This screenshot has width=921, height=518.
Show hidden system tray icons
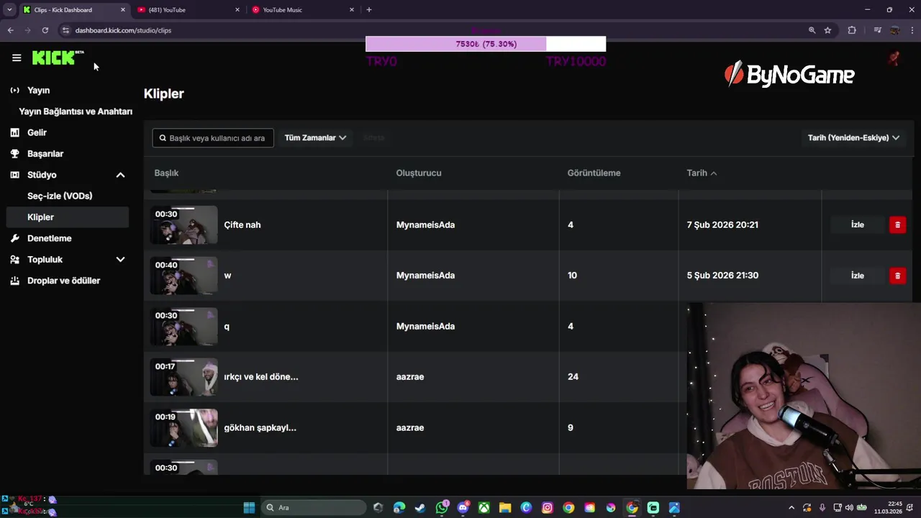791,507
